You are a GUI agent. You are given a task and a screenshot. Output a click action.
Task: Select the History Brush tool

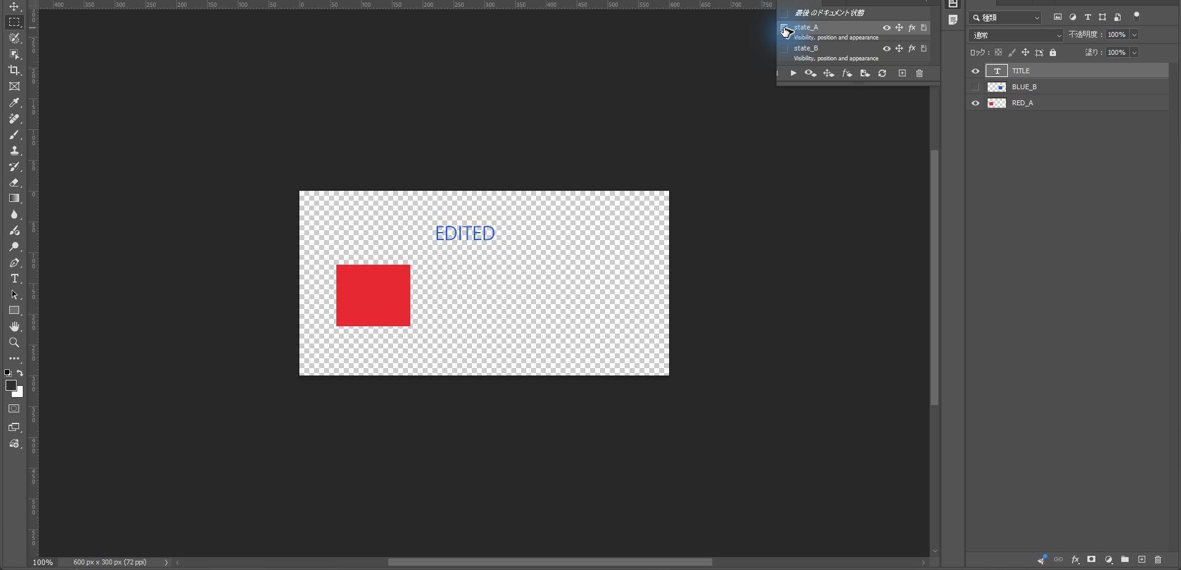[14, 166]
